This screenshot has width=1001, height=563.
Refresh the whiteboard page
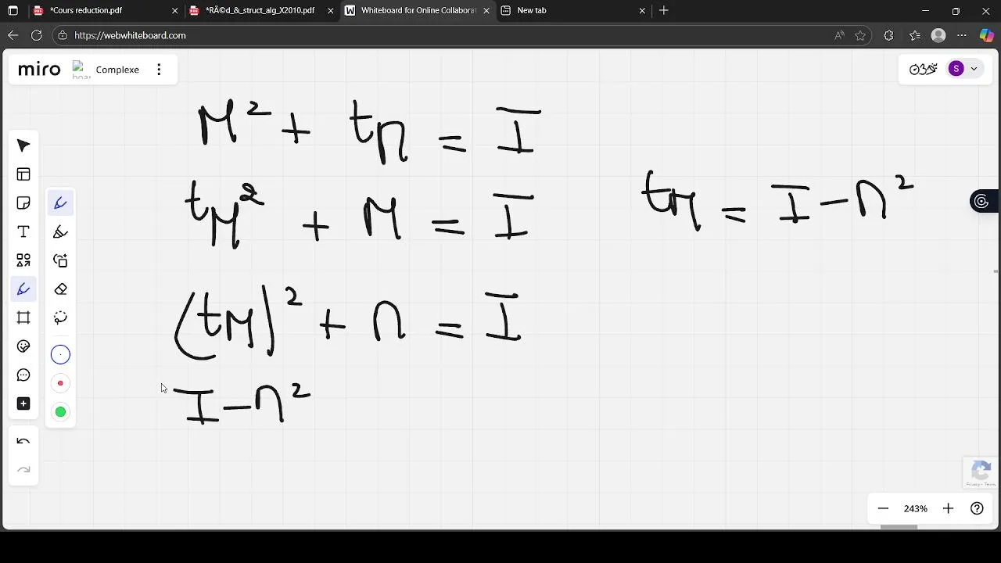click(x=36, y=35)
